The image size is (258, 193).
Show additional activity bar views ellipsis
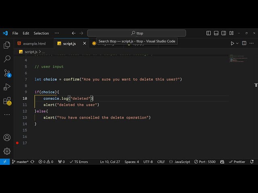[x=7, y=115]
